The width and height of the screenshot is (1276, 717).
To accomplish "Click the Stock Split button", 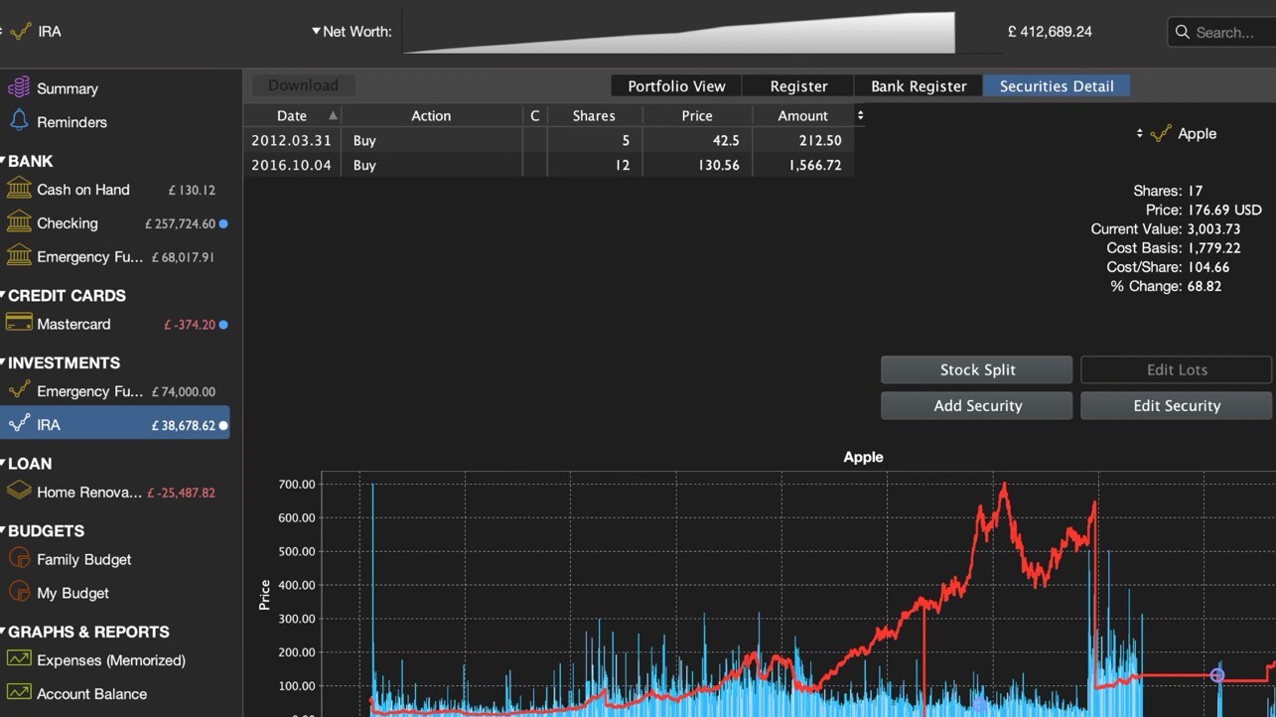I will click(976, 369).
